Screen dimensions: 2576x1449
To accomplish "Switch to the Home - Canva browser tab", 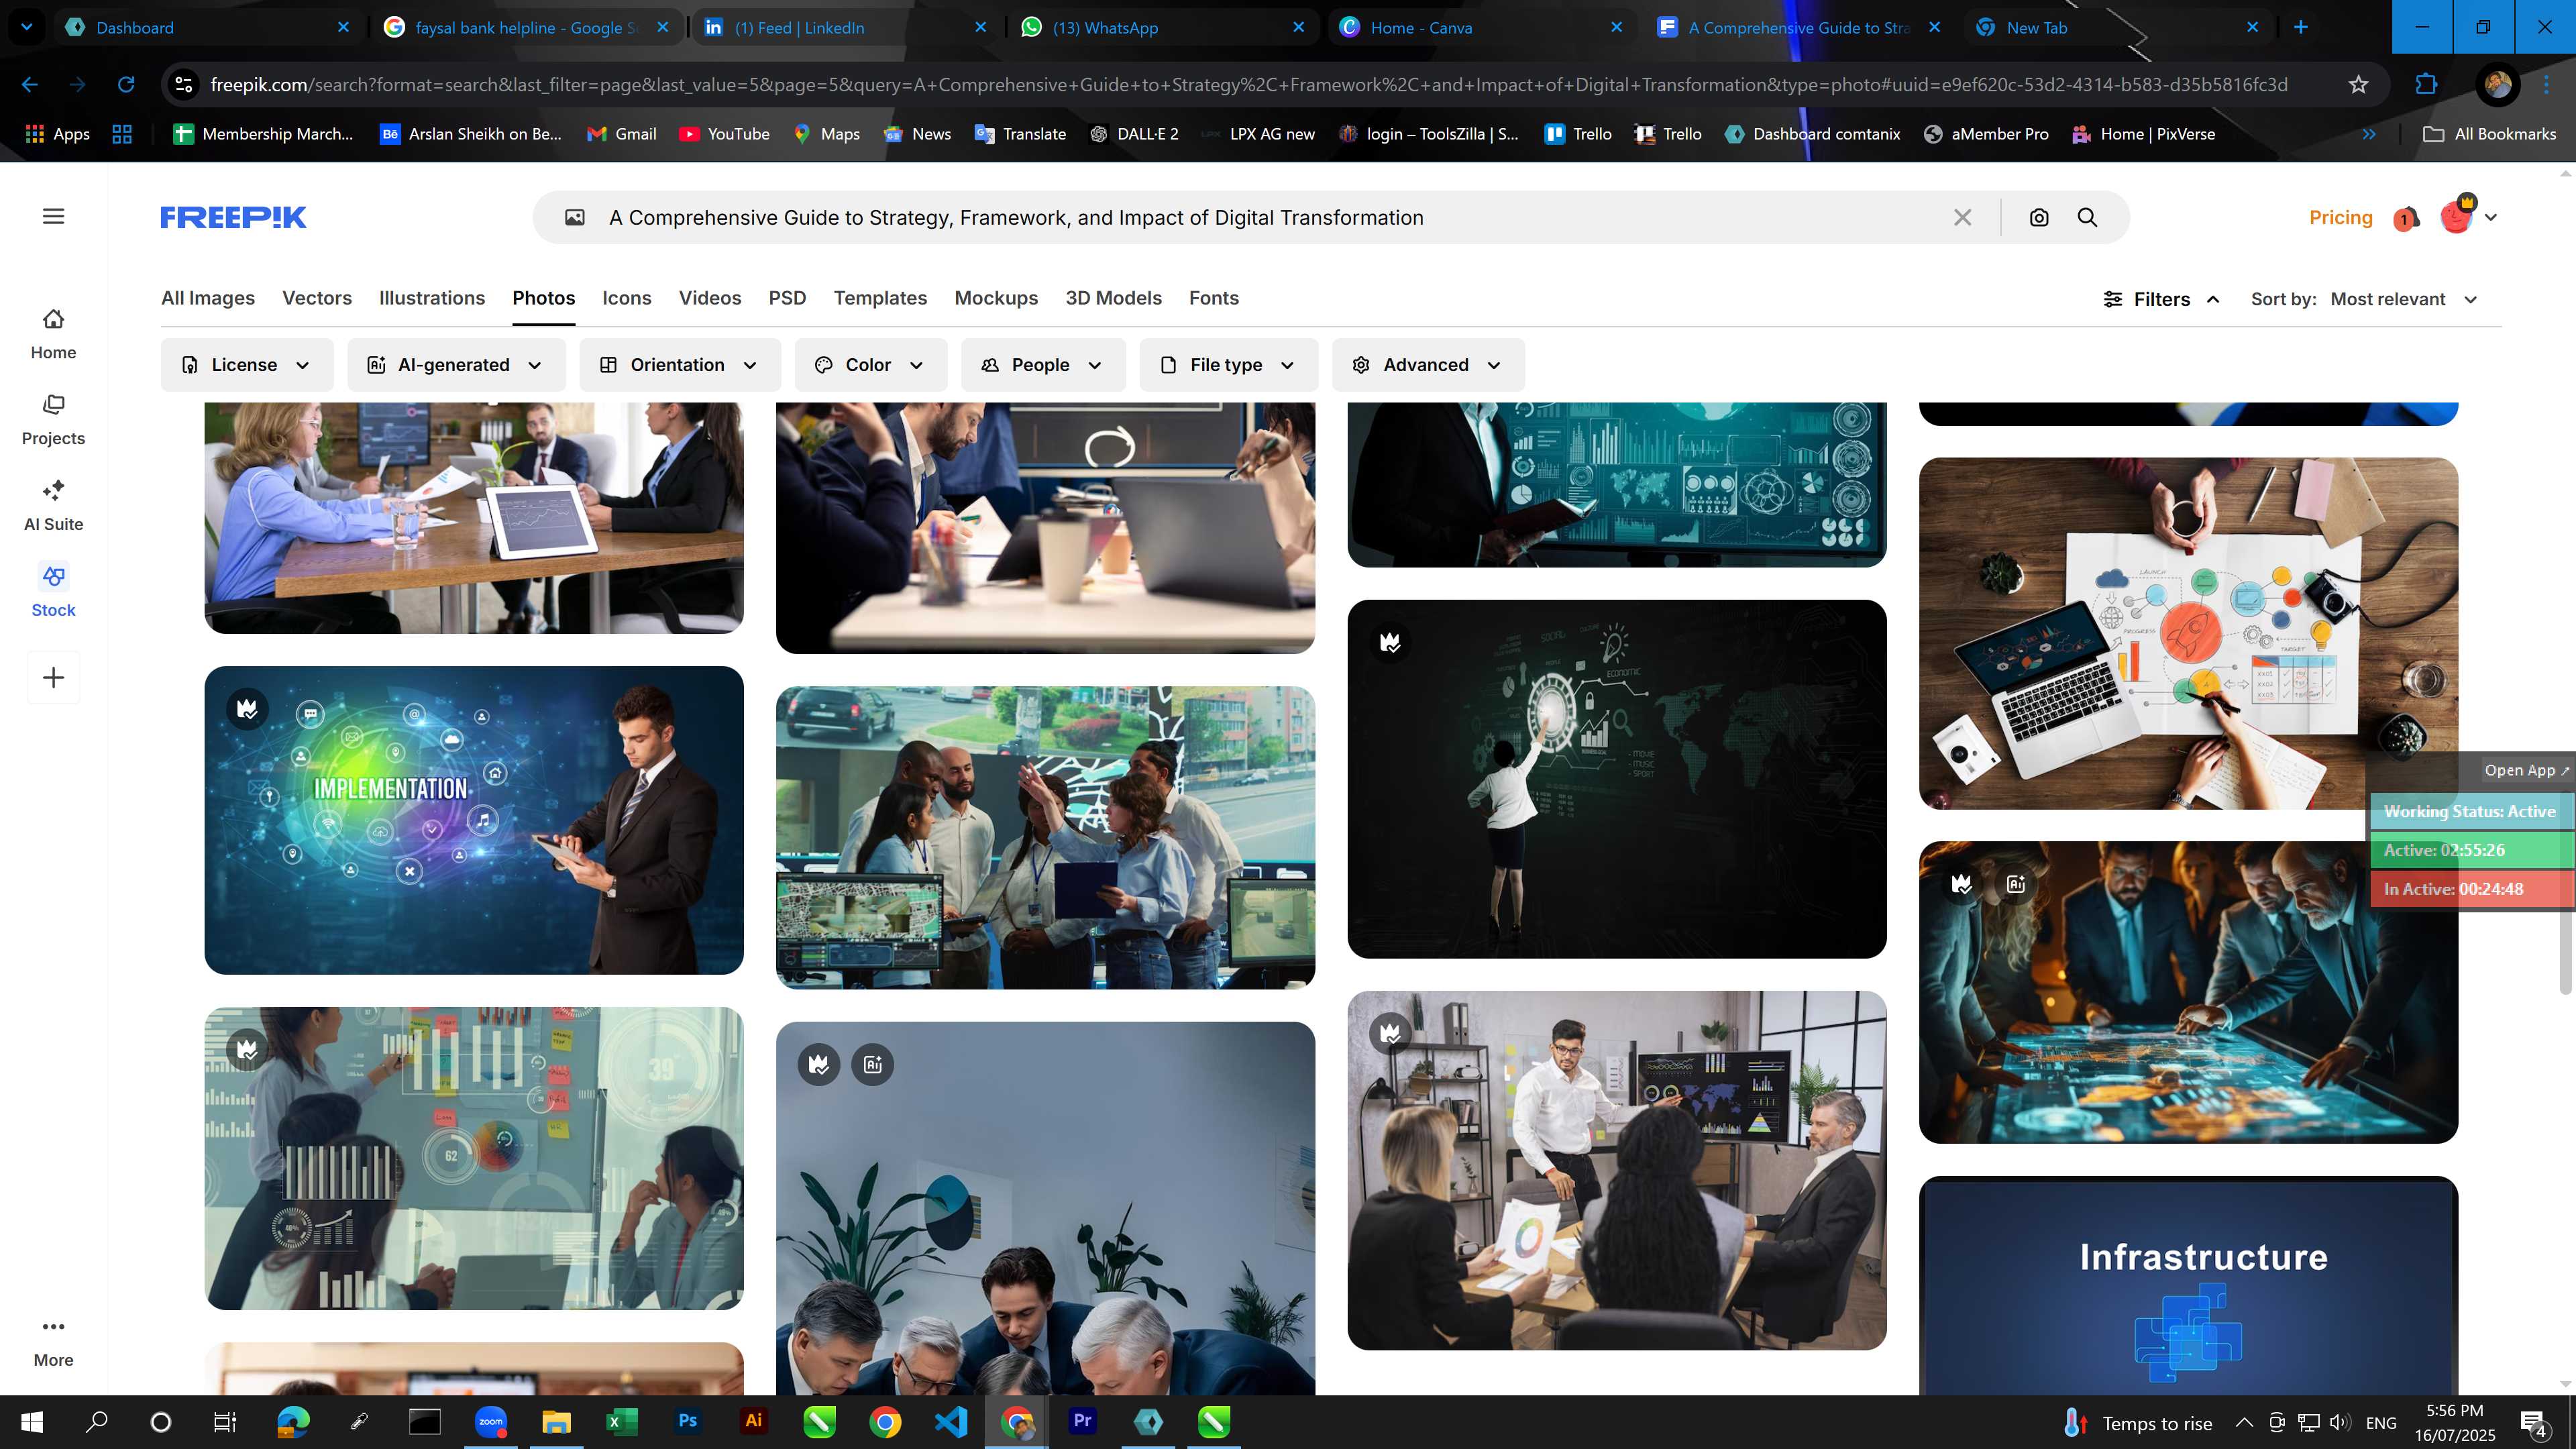I will (1481, 27).
